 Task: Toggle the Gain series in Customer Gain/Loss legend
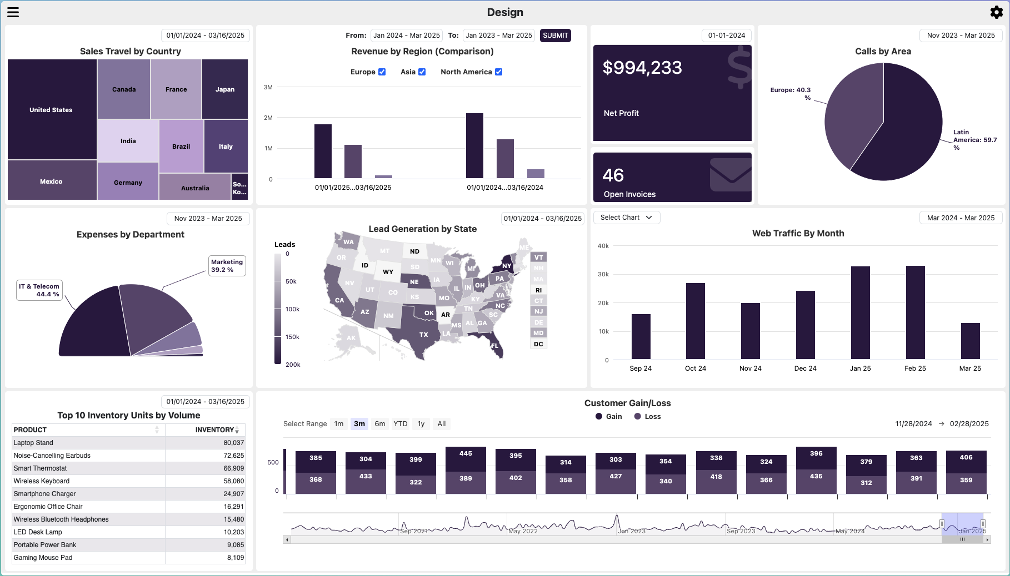608,416
